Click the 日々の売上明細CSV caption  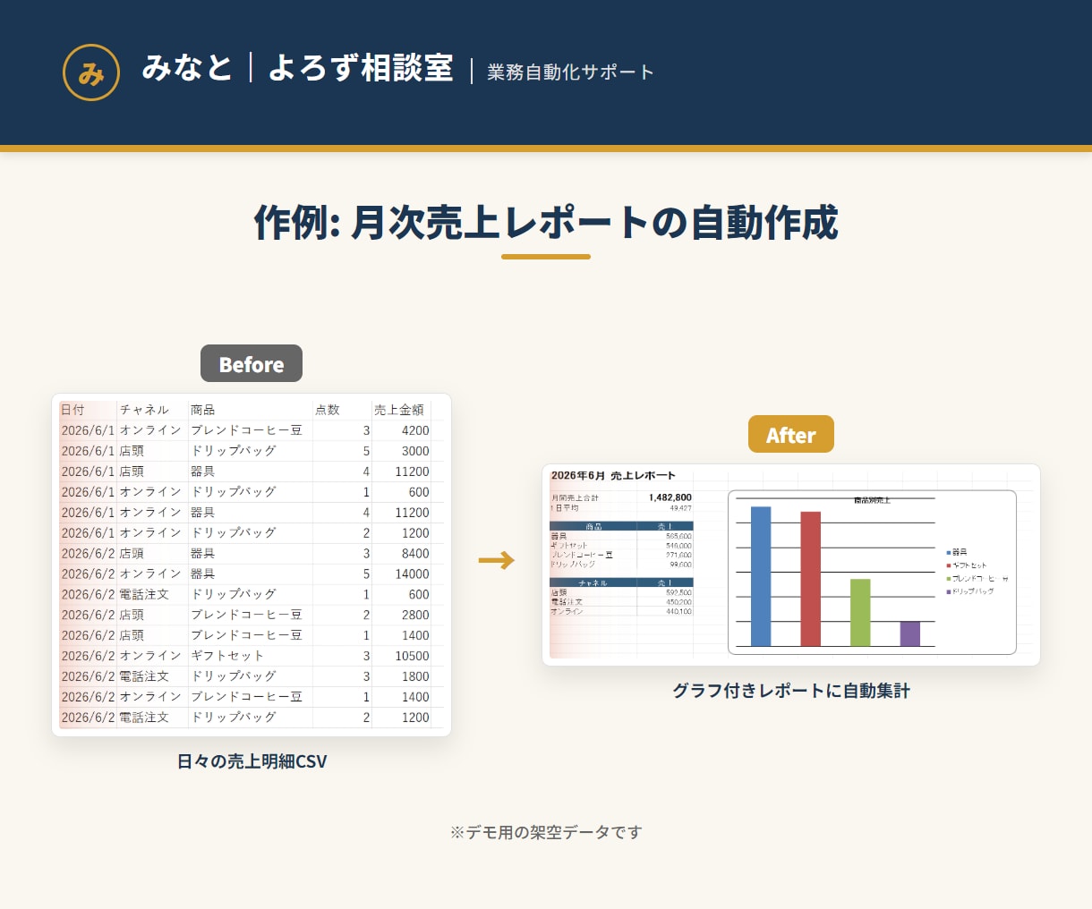(252, 761)
